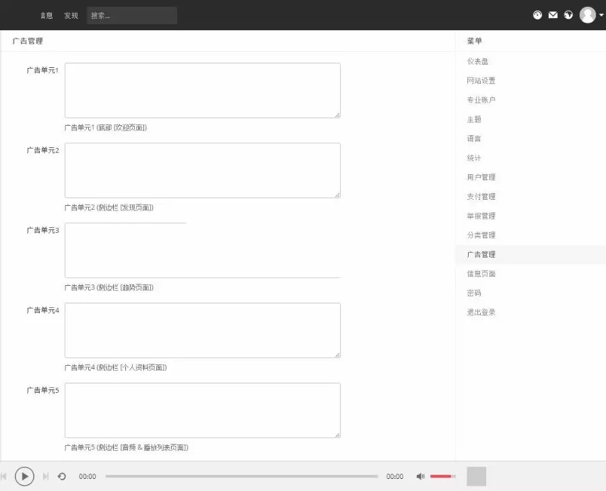Go to 支付管理 in the sidebar
The image size is (606, 491).
point(481,196)
